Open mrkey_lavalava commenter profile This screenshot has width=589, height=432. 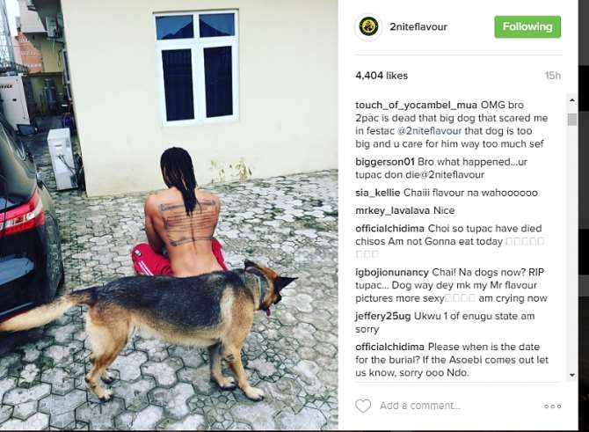point(393,210)
